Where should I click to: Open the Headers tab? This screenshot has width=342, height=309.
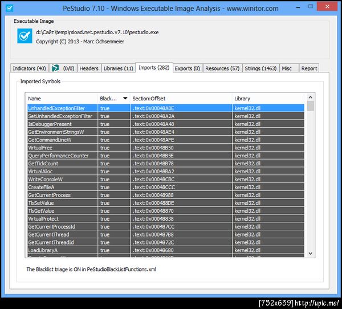(x=89, y=68)
